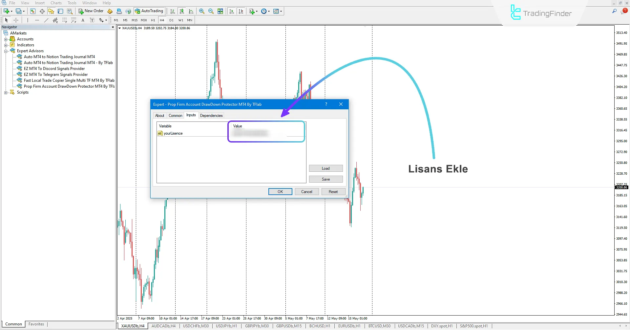The image size is (630, 330).
Task: Switch chart to candlestick display mode
Action: click(x=181, y=11)
